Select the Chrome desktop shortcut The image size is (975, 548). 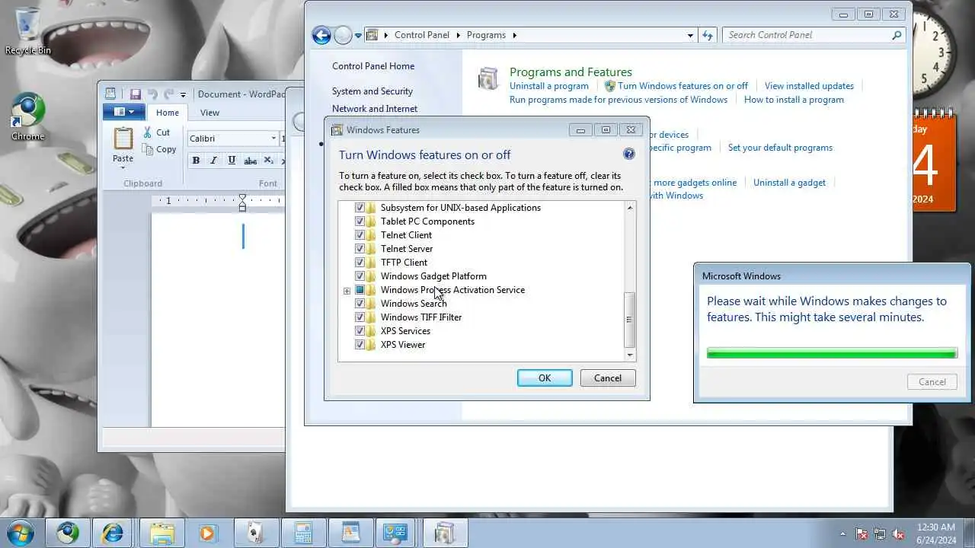click(28, 116)
